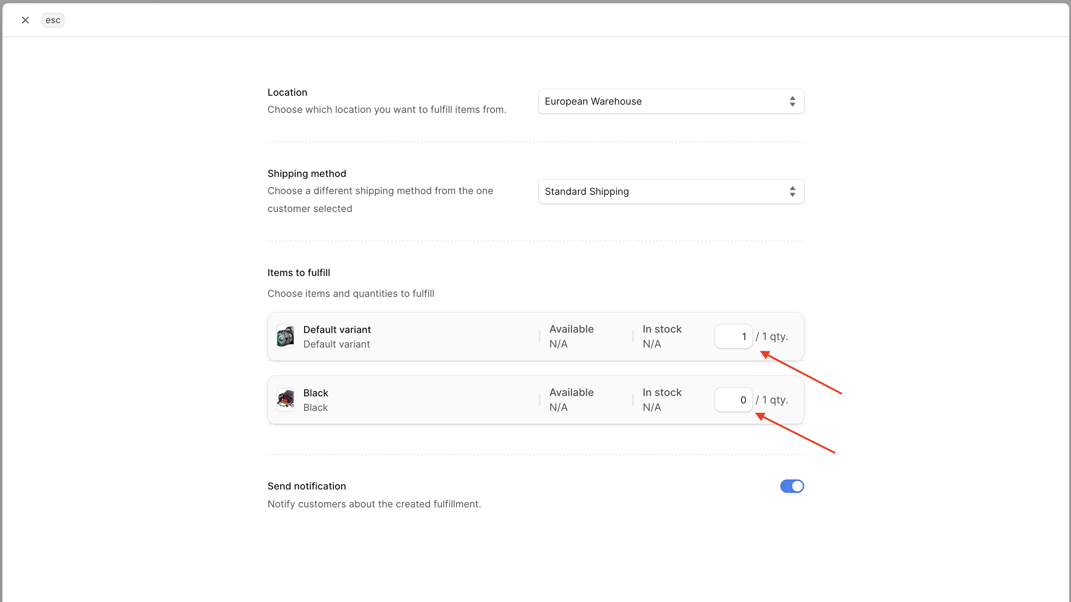Click the Items to fulfill heading
Screen dimensions: 1071x602
pyautogui.click(x=298, y=272)
